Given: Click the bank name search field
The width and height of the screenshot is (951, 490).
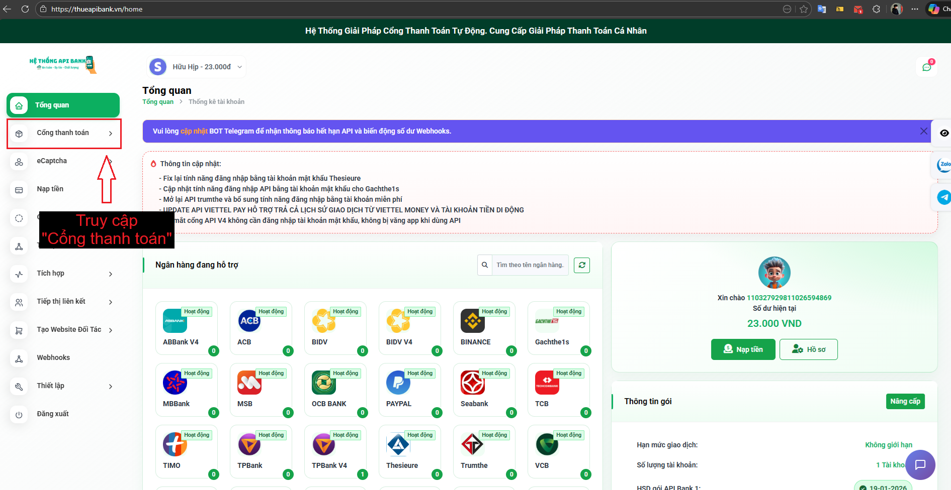Looking at the screenshot, I should click(x=530, y=265).
